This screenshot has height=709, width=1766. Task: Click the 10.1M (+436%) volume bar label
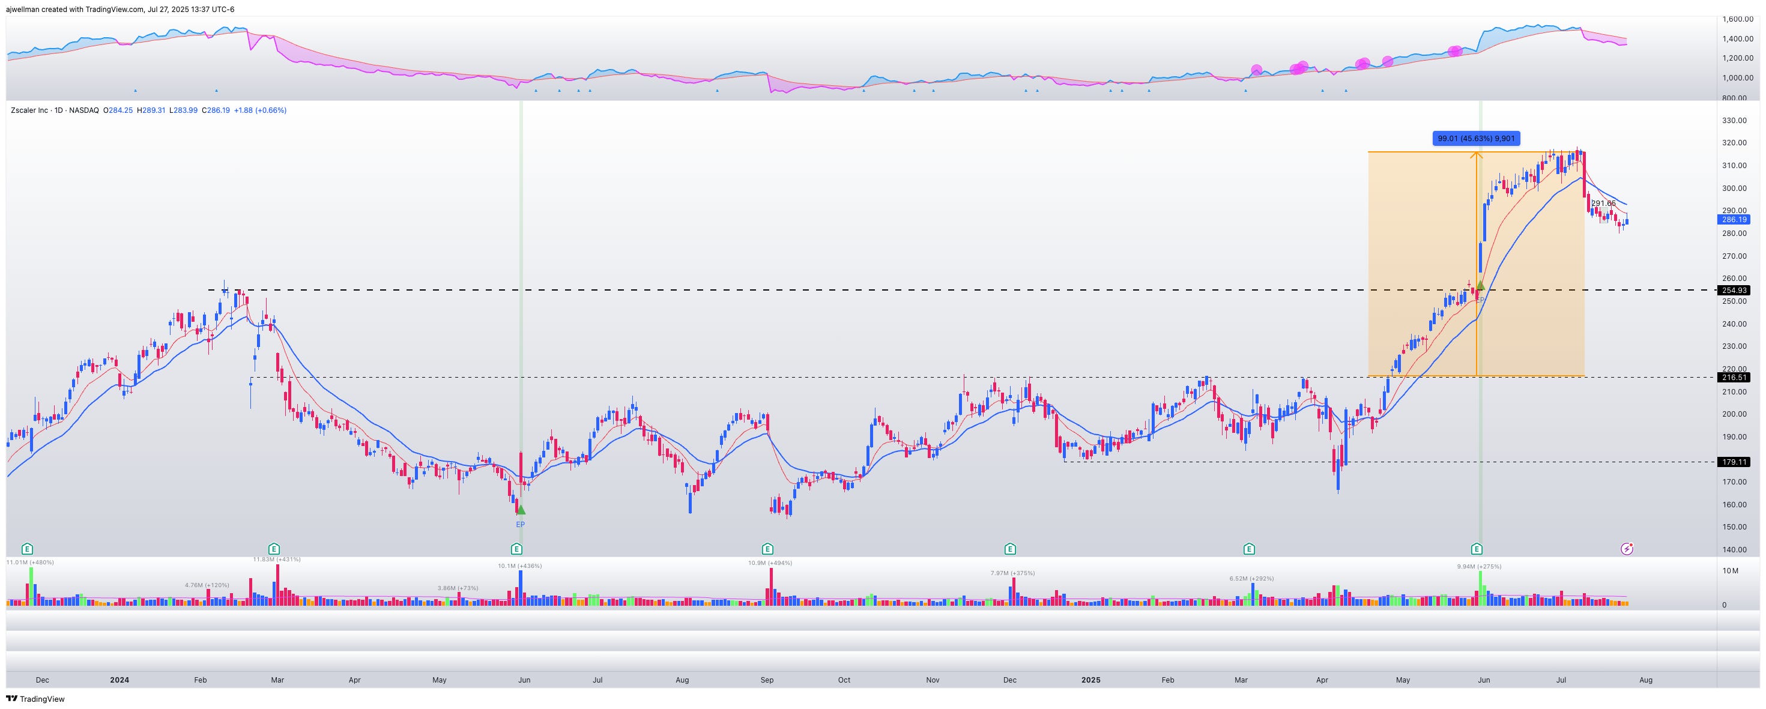point(519,566)
